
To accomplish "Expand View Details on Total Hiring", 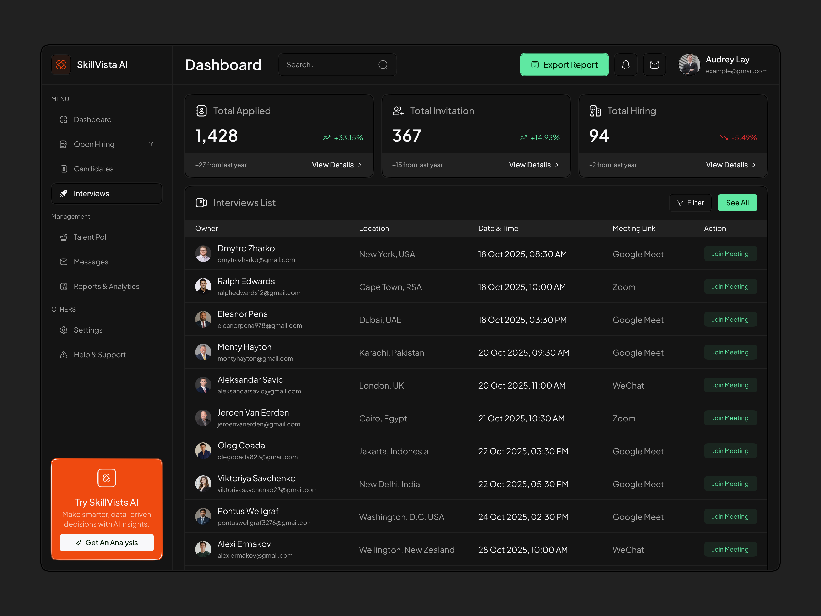I will [x=730, y=165].
